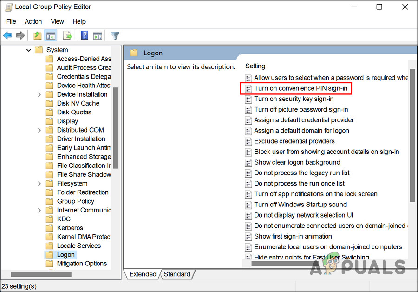The height and width of the screenshot is (292, 418).
Task: Toggle the Show/Hide Console Tree icon
Action: 51,35
